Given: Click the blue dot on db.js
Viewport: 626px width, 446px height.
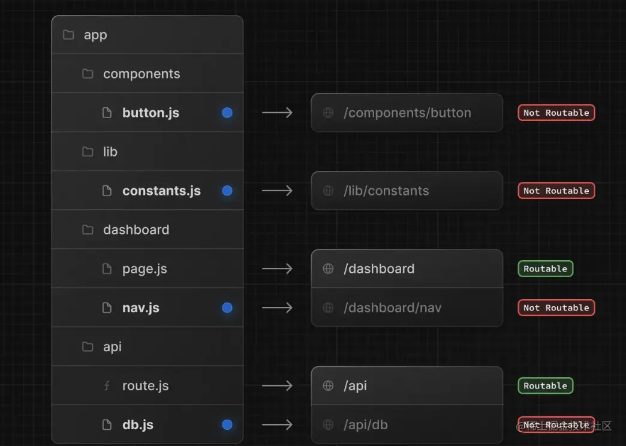Looking at the screenshot, I should coord(227,425).
